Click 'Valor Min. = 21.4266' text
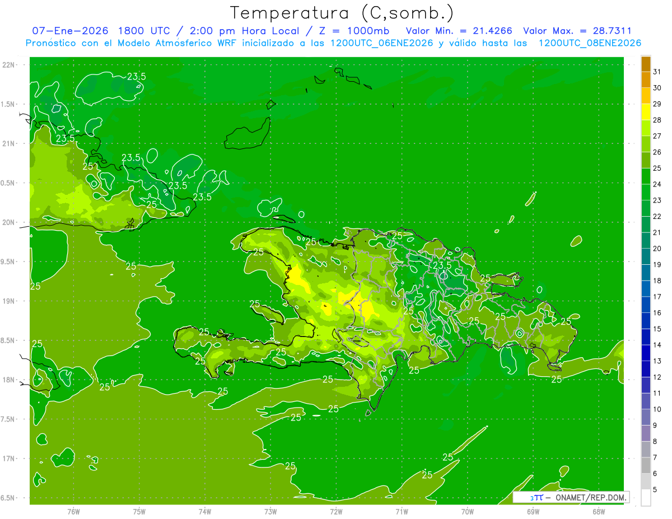 pos(459,31)
